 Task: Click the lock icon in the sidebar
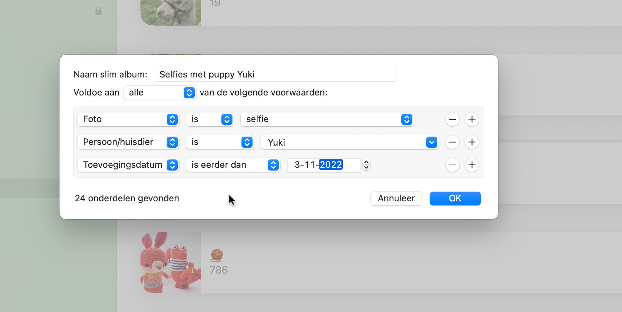click(x=99, y=11)
